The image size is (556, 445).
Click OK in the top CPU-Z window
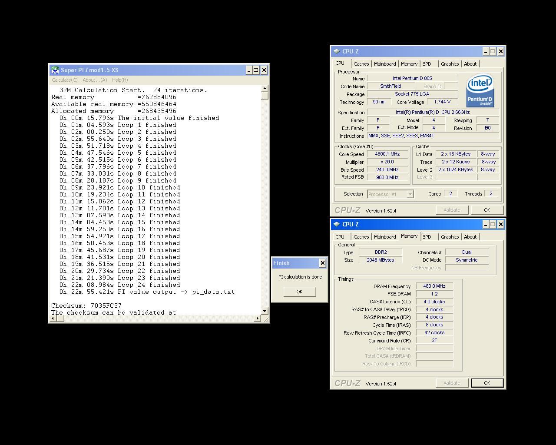tap(487, 210)
